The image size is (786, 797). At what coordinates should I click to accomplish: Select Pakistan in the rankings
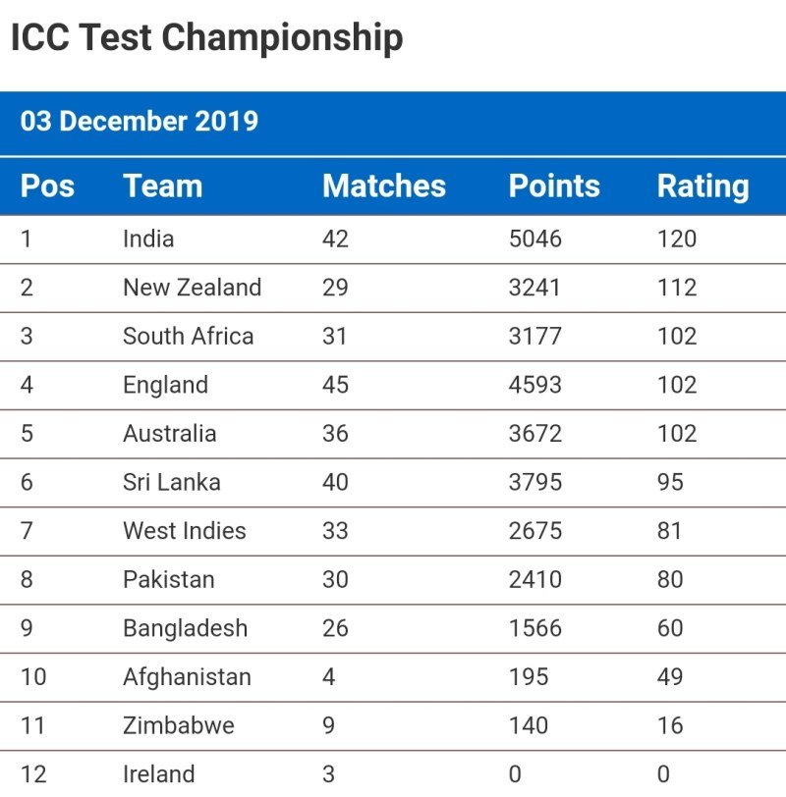[x=168, y=579]
